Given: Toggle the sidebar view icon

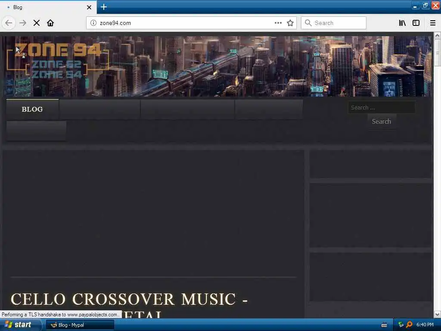Looking at the screenshot, I should [x=416, y=23].
